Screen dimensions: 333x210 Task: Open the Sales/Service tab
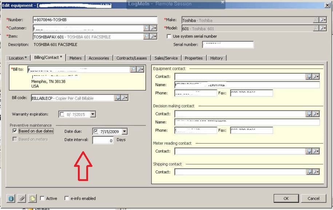[166, 58]
